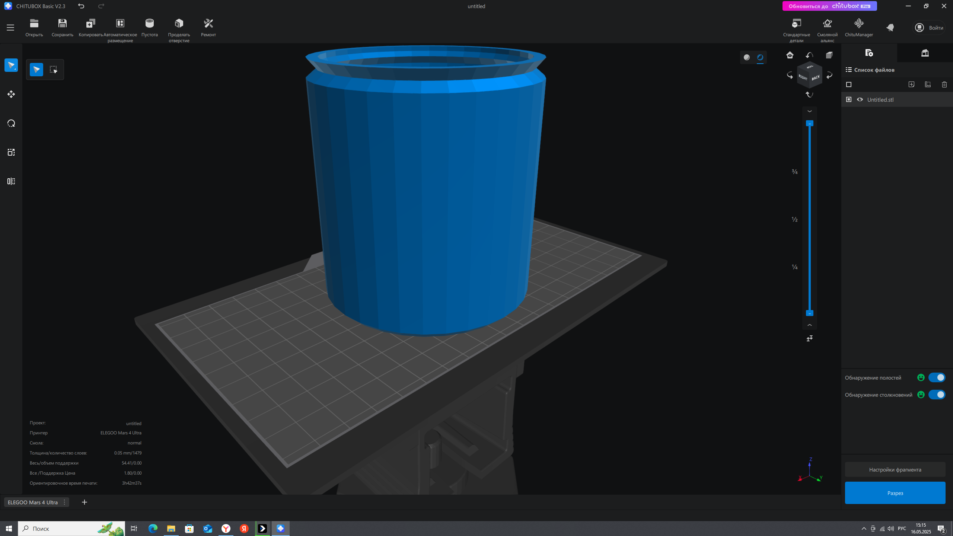953x536 pixels.
Task: Switch to the printer panel tab
Action: click(925, 53)
